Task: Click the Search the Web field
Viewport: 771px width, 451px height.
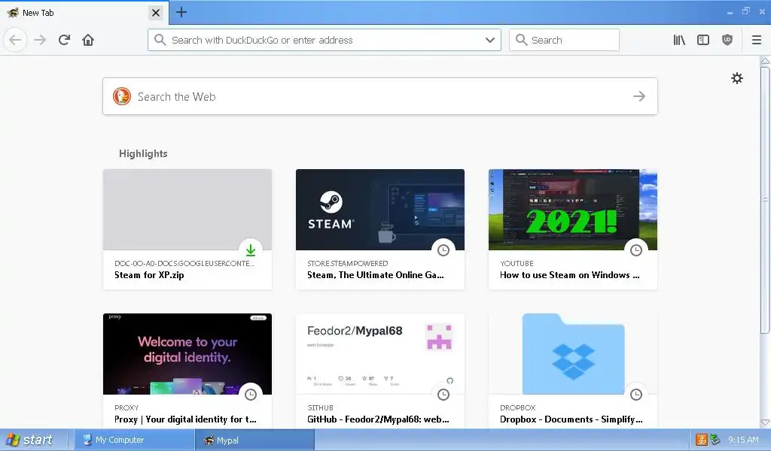Action: (x=379, y=96)
